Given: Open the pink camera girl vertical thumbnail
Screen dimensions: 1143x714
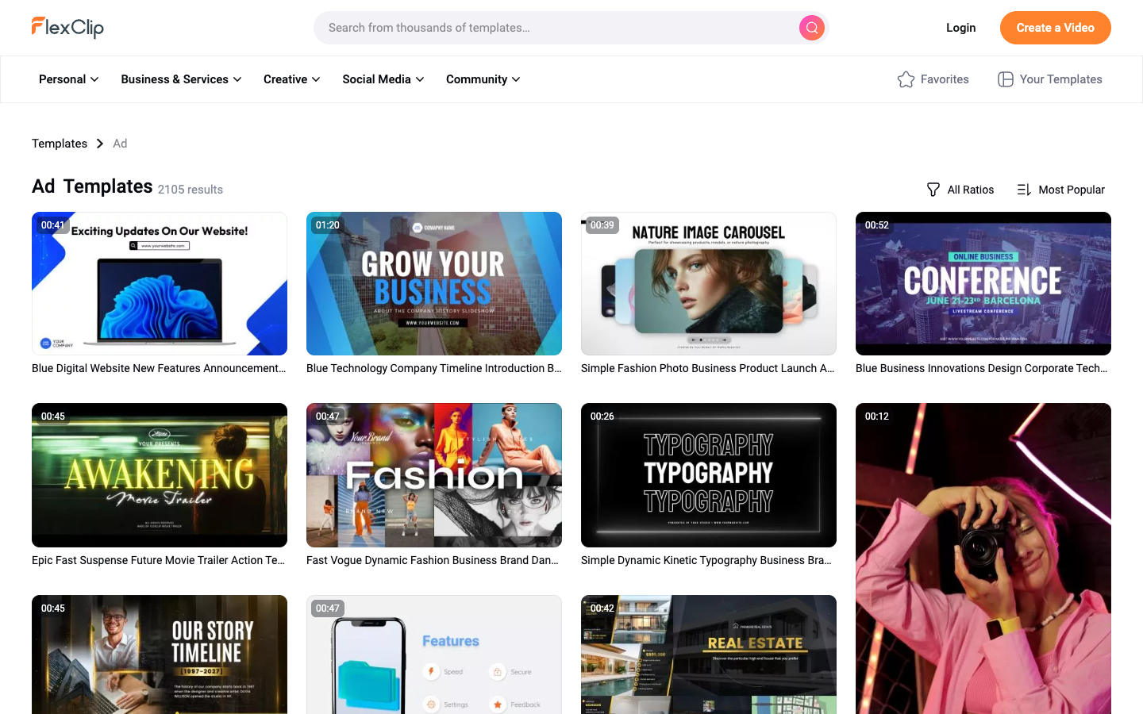Looking at the screenshot, I should pyautogui.click(x=983, y=559).
